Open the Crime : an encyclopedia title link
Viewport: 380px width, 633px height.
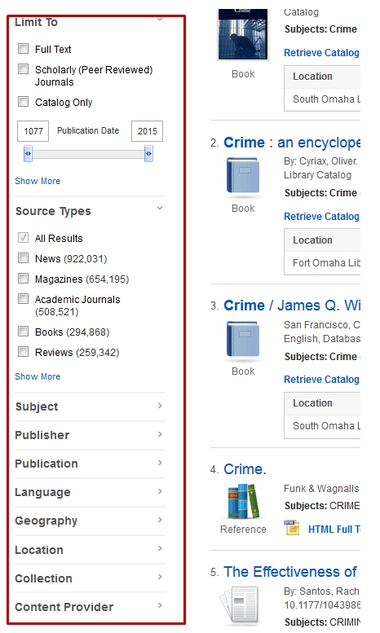[x=291, y=143]
